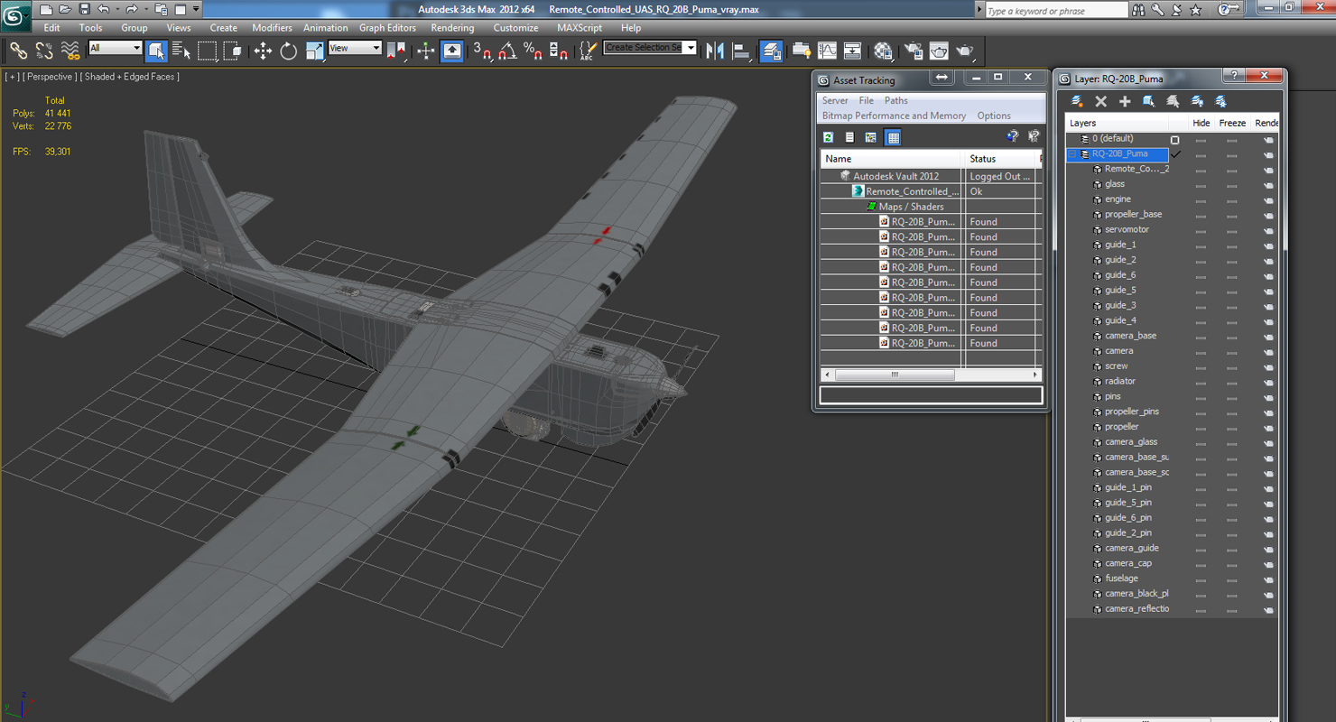Open the Material Editor icon
Image resolution: width=1336 pixels, height=722 pixels.
(x=883, y=51)
